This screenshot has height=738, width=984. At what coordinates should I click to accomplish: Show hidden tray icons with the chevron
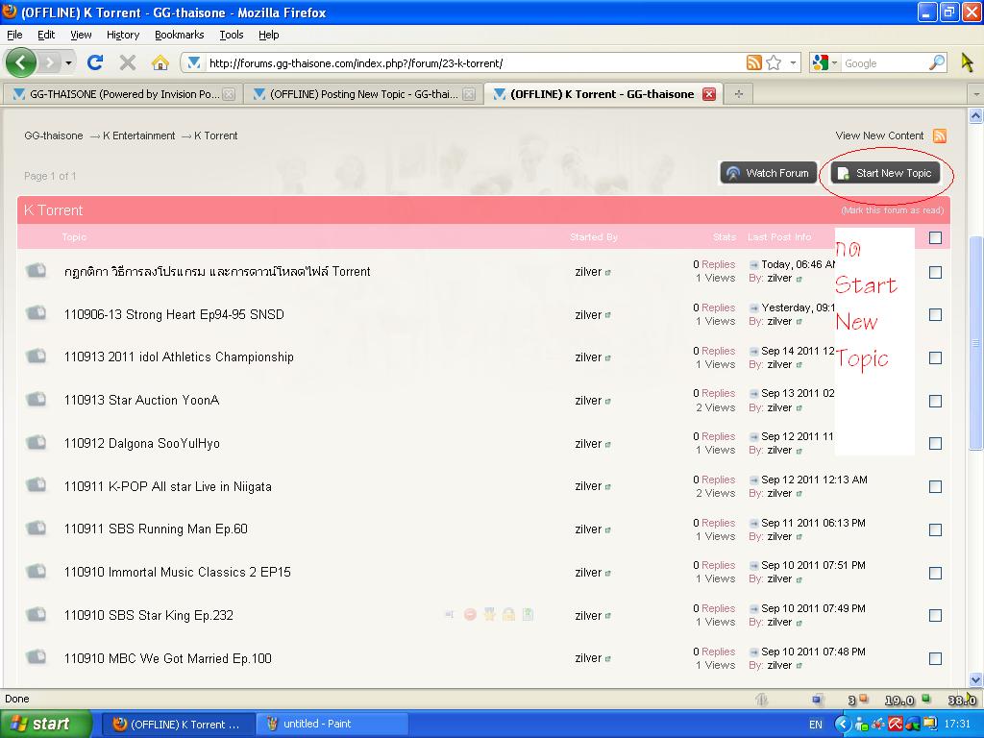pyautogui.click(x=842, y=725)
